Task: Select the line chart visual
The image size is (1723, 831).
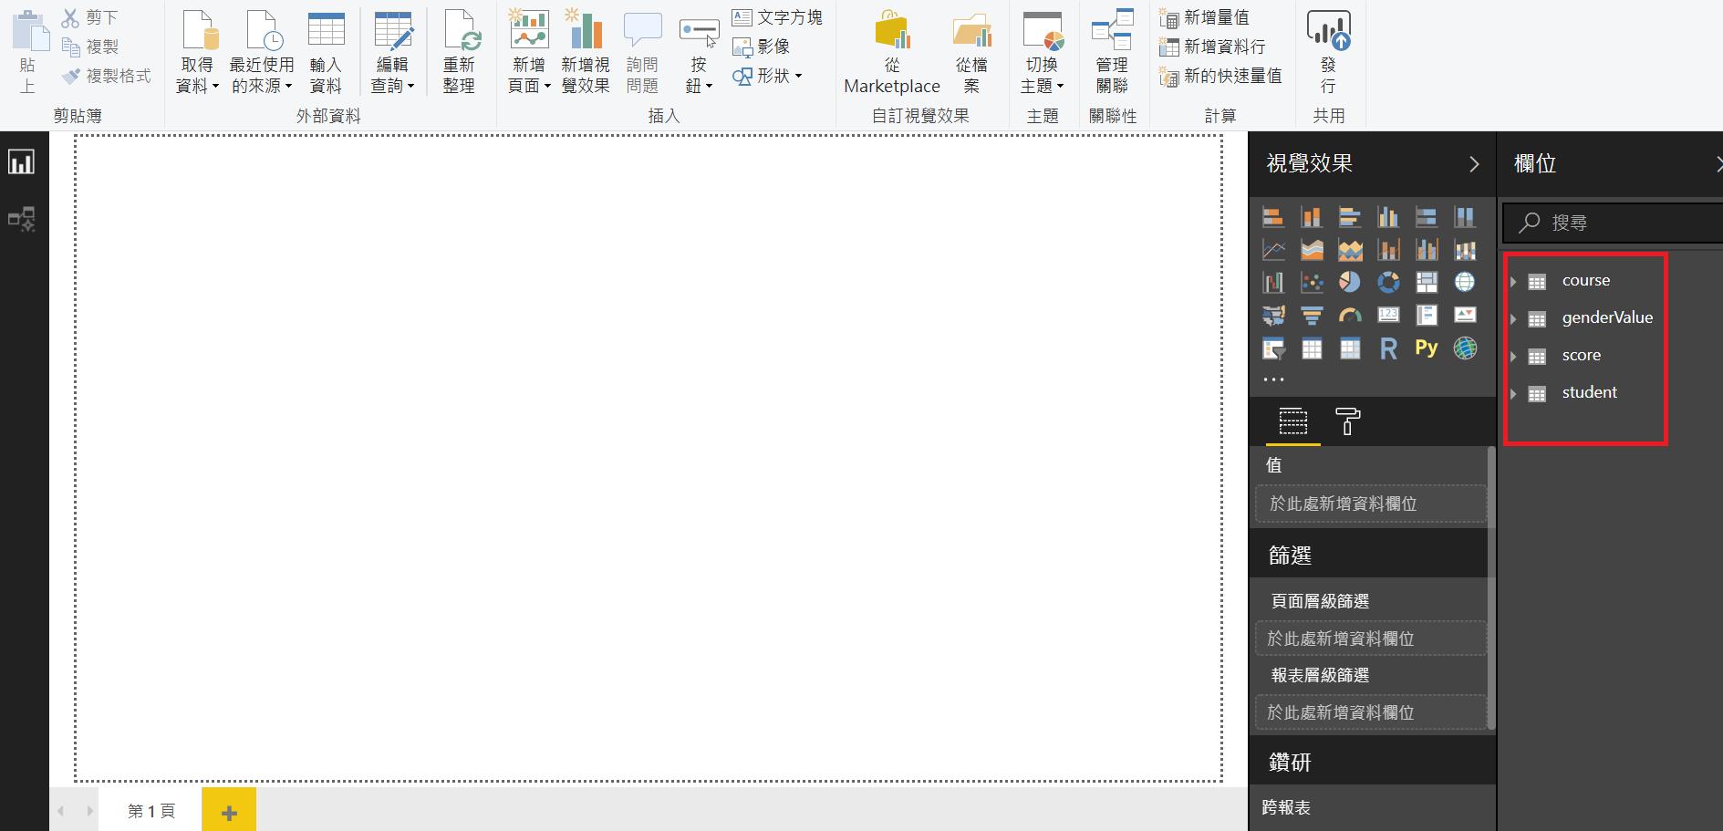Action: (1273, 250)
